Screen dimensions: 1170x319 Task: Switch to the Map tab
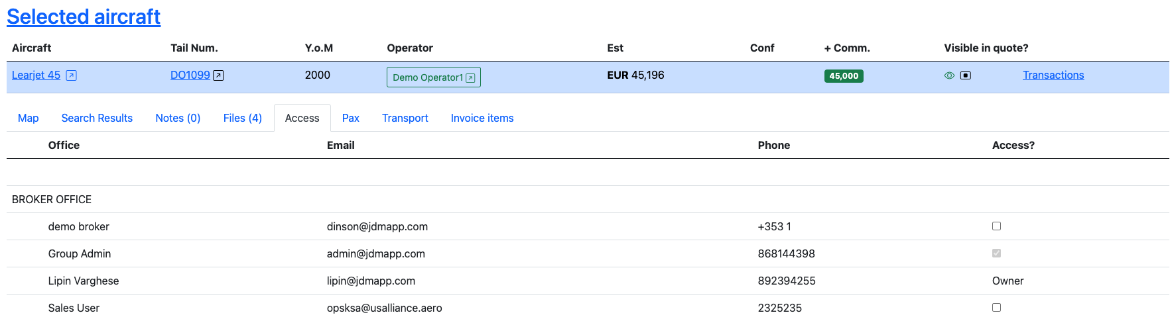[x=29, y=118]
